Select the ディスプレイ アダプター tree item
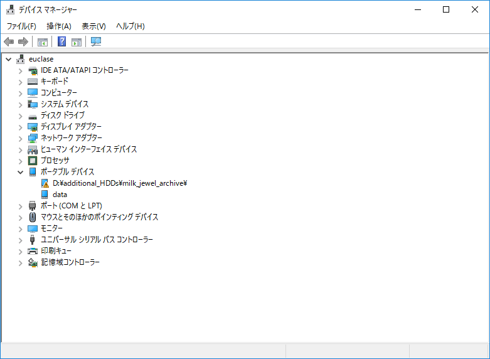 coord(70,127)
